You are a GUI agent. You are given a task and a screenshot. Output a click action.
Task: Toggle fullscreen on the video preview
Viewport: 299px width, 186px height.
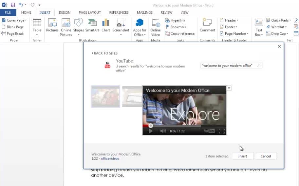click(222, 131)
